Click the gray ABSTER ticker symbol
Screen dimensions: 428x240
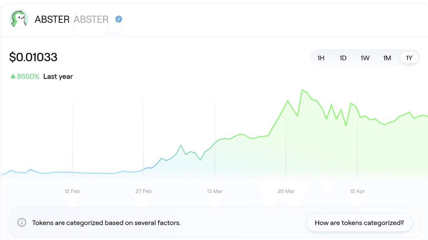click(91, 19)
